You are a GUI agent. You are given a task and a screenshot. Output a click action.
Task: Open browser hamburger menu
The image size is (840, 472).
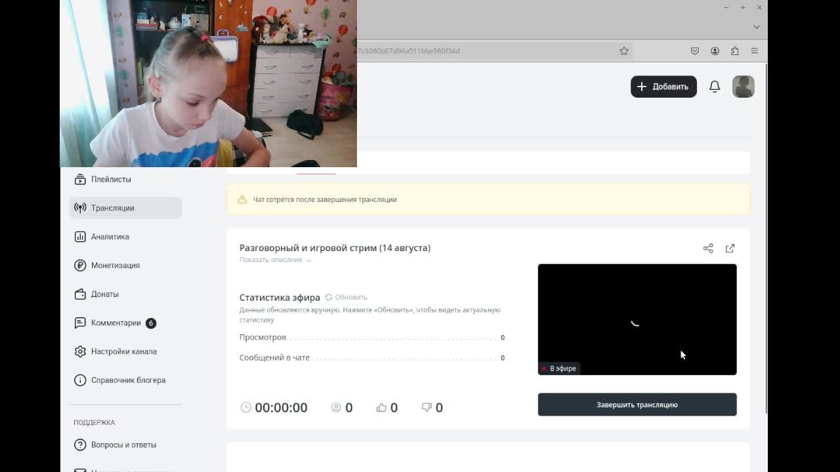[x=755, y=50]
